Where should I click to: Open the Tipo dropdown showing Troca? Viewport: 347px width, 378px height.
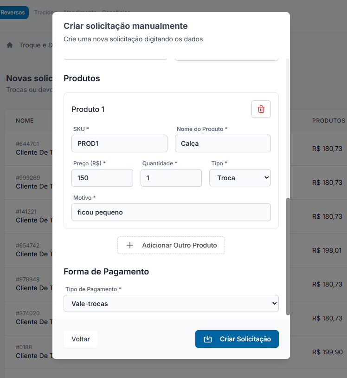(x=240, y=178)
